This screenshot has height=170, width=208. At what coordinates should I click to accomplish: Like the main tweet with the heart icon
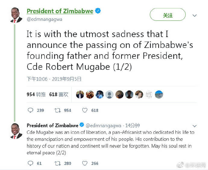click(85, 110)
